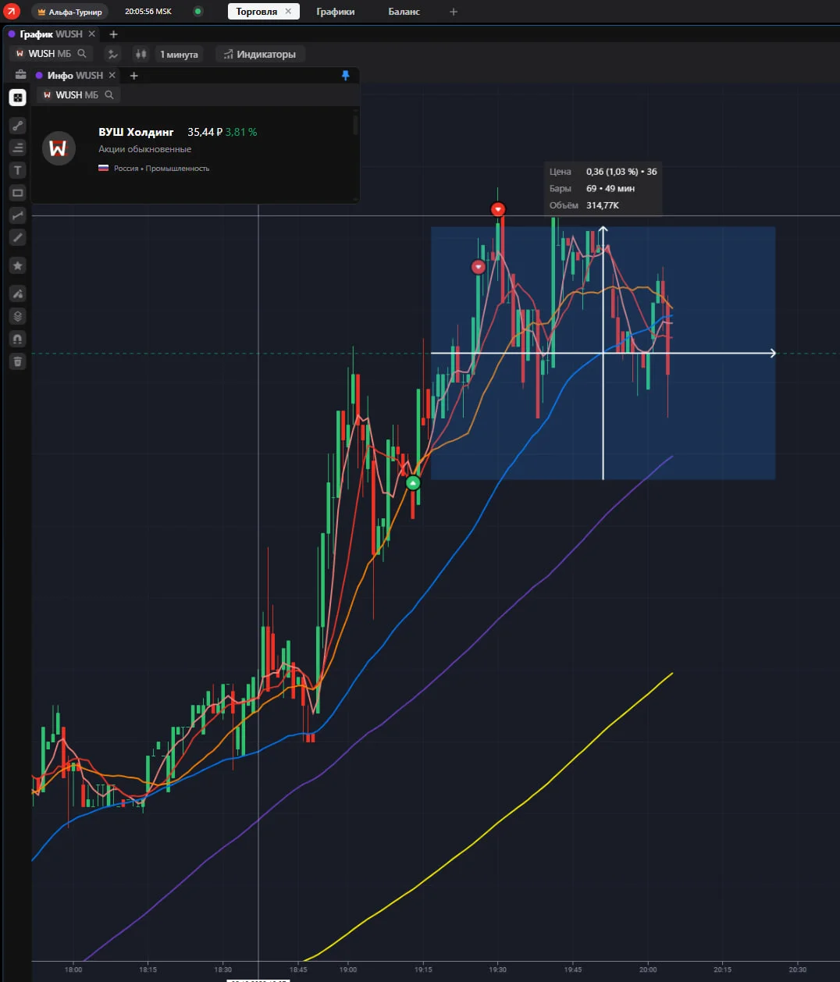Open the candlestick chart type selector
This screenshot has height=982, width=840.
[141, 54]
